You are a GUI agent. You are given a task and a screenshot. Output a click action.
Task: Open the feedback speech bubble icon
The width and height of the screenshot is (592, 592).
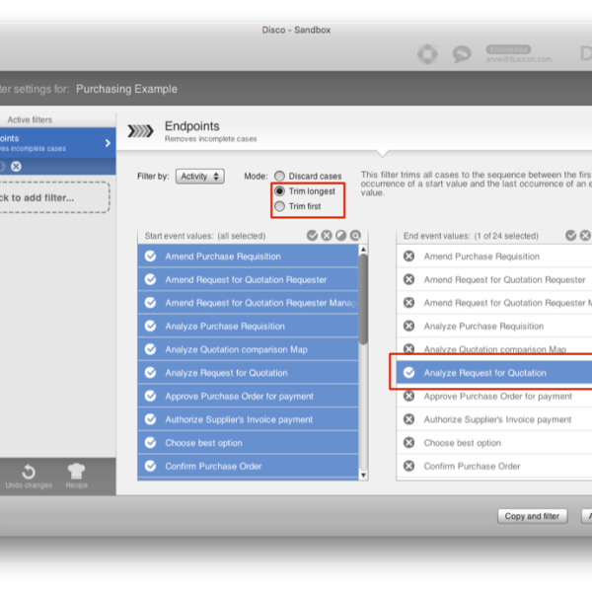click(x=462, y=55)
